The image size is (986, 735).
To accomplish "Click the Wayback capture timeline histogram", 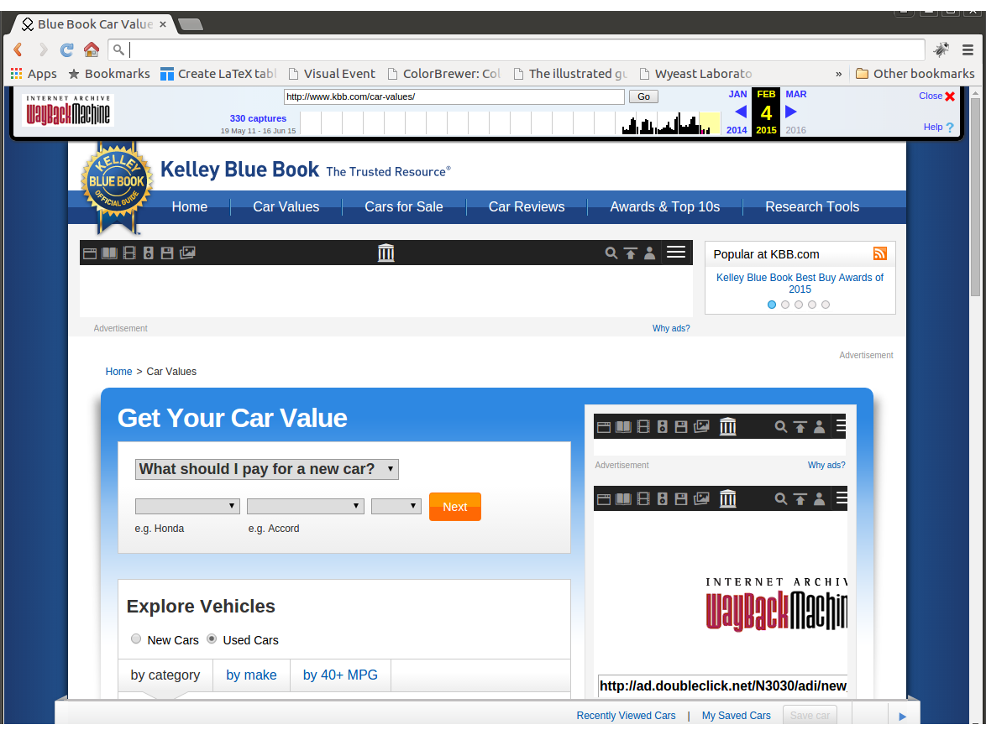I will tap(511, 123).
